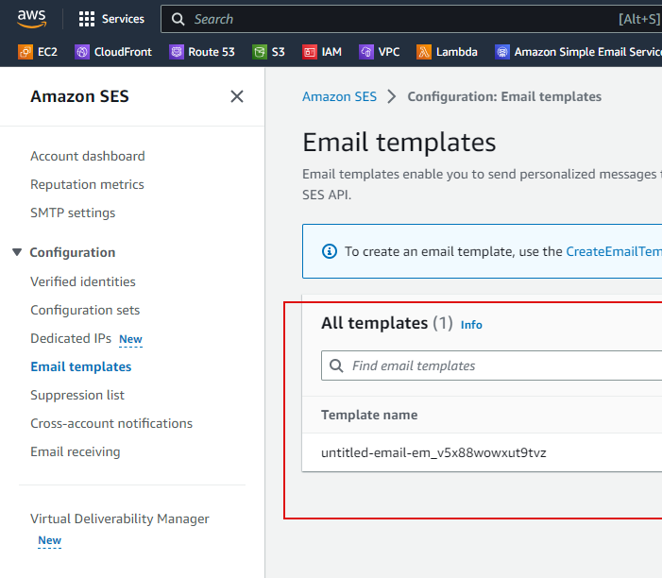Open the Services grid menu

(x=111, y=19)
